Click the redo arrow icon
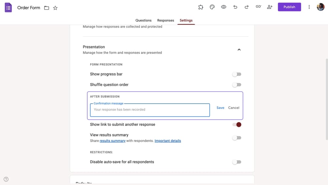 (x=247, y=7)
